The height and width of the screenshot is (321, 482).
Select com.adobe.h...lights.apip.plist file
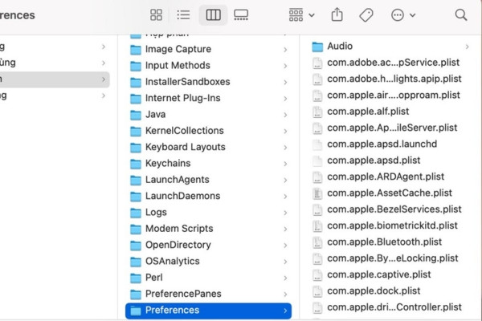390,79
